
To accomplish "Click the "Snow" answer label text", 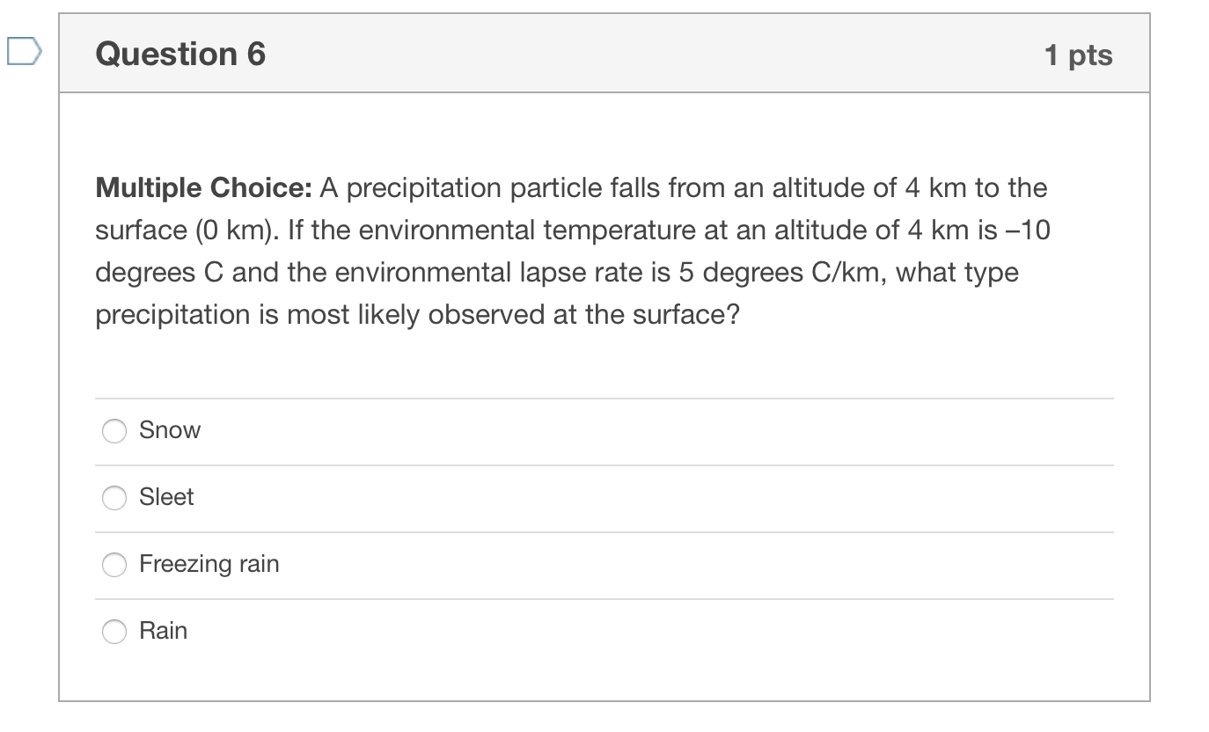I will [x=170, y=430].
